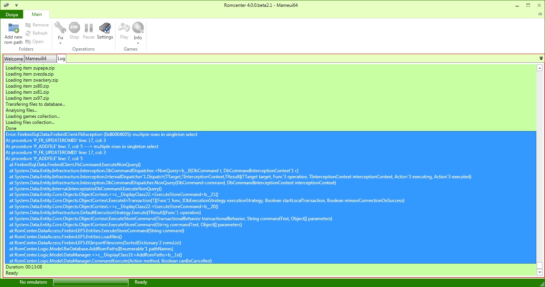This screenshot has height=287, width=545.
Task: Click the Pause operation icon
Action: tap(89, 28)
